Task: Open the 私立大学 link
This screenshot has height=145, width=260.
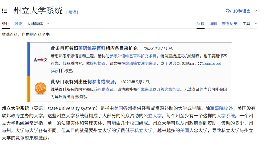Action: [x=143, y=130]
